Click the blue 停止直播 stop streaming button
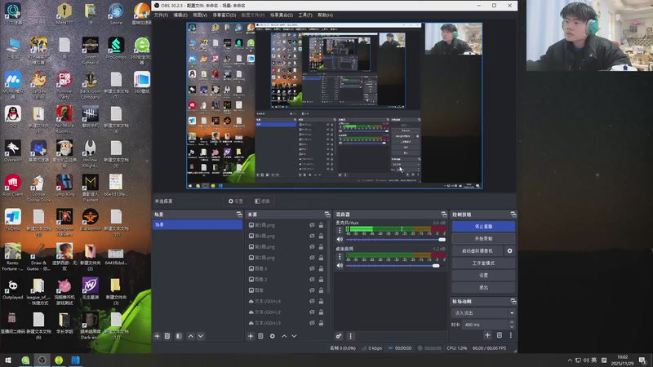This screenshot has width=653, height=367. click(483, 227)
